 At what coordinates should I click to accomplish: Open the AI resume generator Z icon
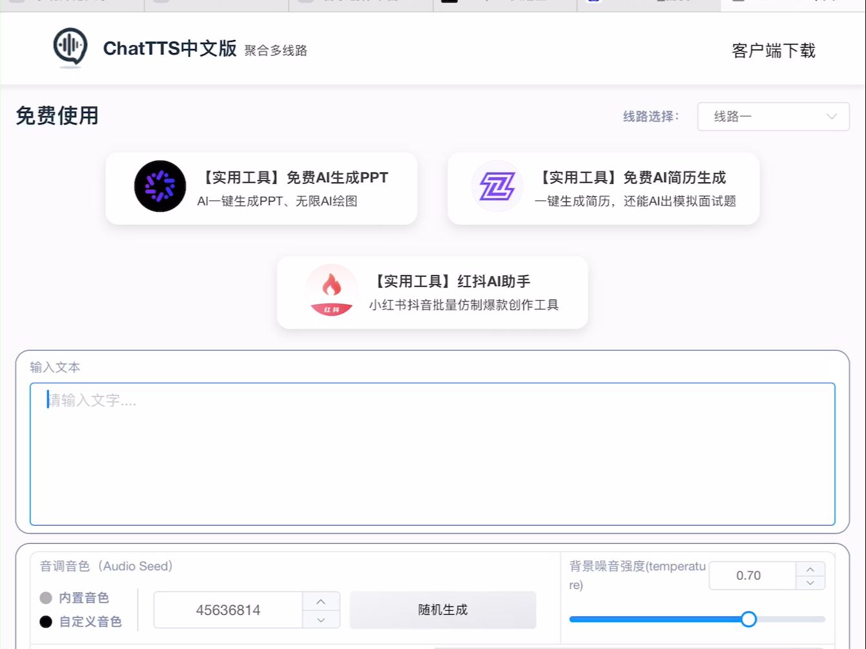(497, 186)
